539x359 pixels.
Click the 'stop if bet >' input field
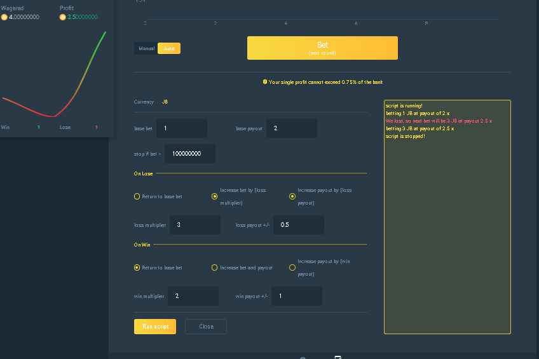(190, 154)
